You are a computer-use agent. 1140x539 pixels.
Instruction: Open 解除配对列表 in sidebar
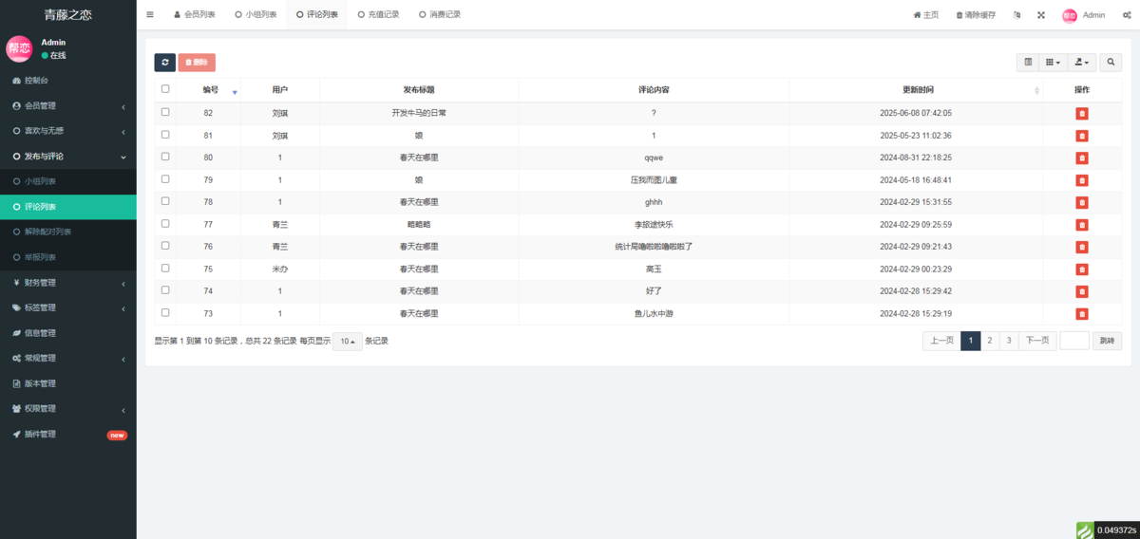tap(68, 232)
